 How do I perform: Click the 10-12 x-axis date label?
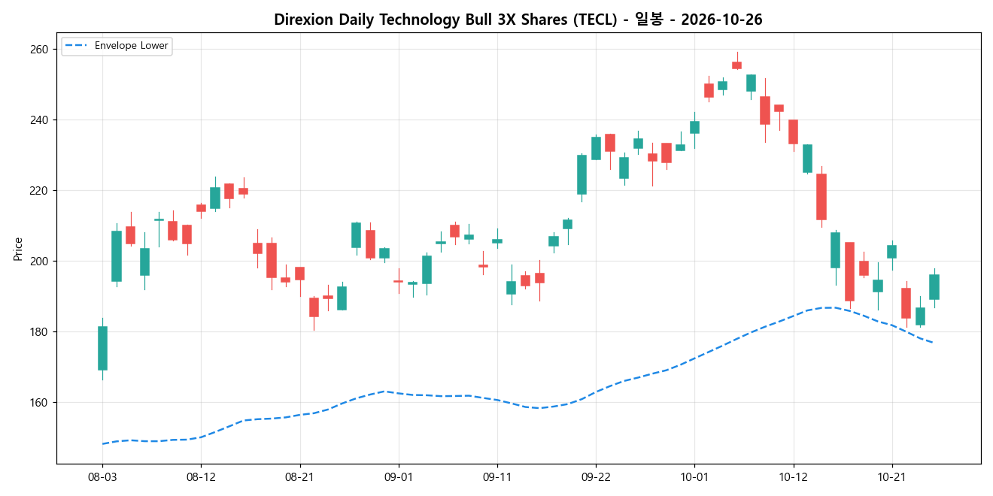[793, 476]
